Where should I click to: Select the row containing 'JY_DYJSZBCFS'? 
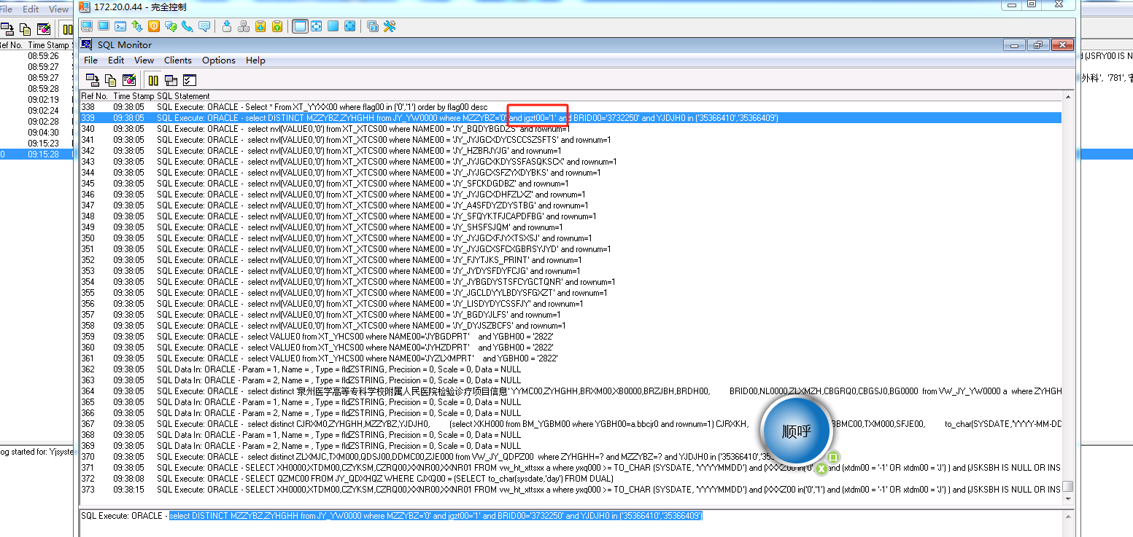pos(571,326)
